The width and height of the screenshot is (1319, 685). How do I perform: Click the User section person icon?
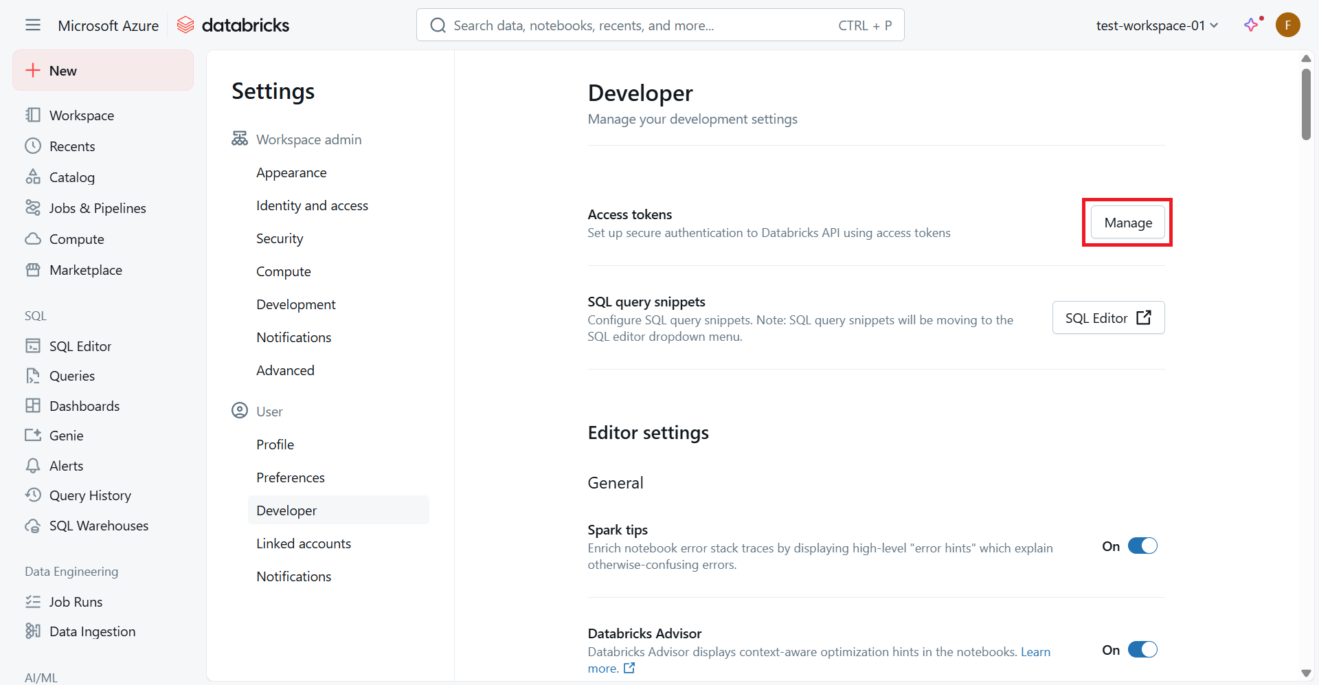tap(239, 411)
